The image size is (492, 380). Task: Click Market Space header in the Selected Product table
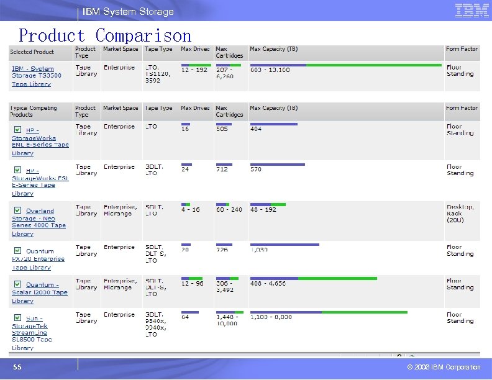121,49
